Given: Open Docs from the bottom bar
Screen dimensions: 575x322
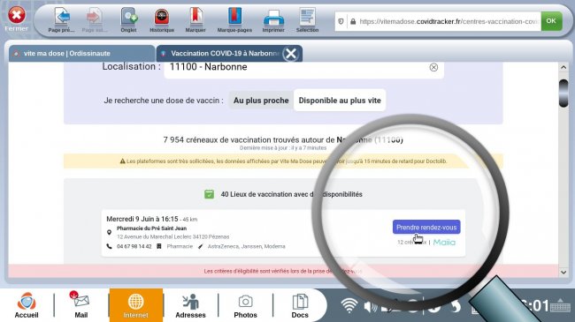Looking at the screenshot, I should [x=300, y=305].
